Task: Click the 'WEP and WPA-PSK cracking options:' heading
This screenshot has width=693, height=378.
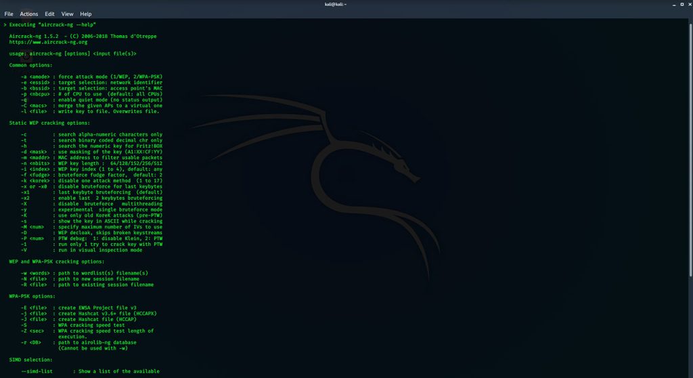Action: coord(57,261)
